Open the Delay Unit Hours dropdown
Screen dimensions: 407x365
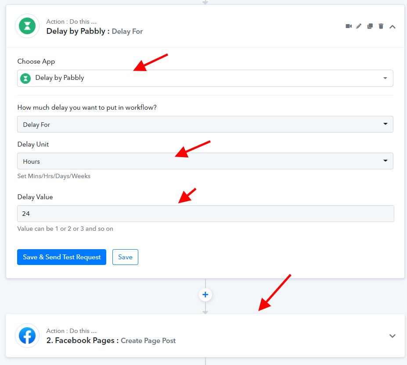pos(205,161)
